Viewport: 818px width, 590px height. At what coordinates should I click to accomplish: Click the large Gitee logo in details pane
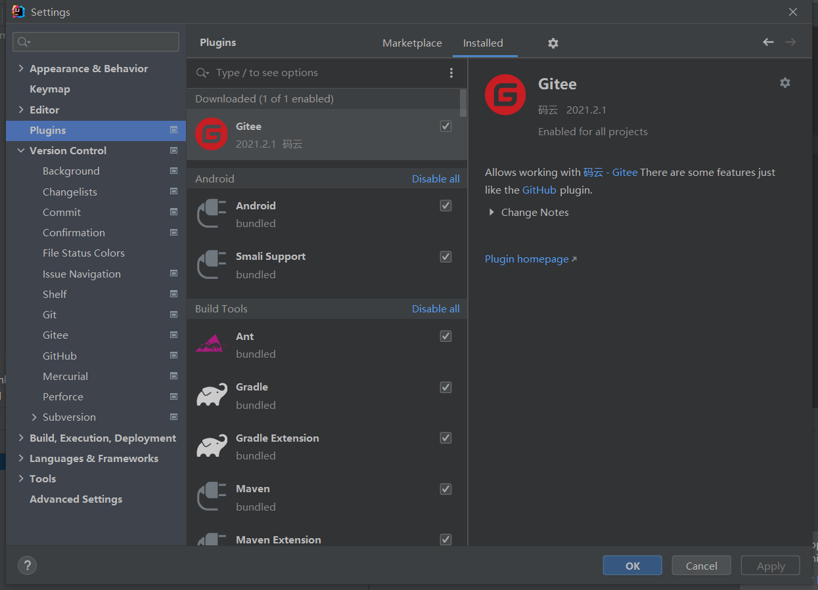(x=505, y=95)
